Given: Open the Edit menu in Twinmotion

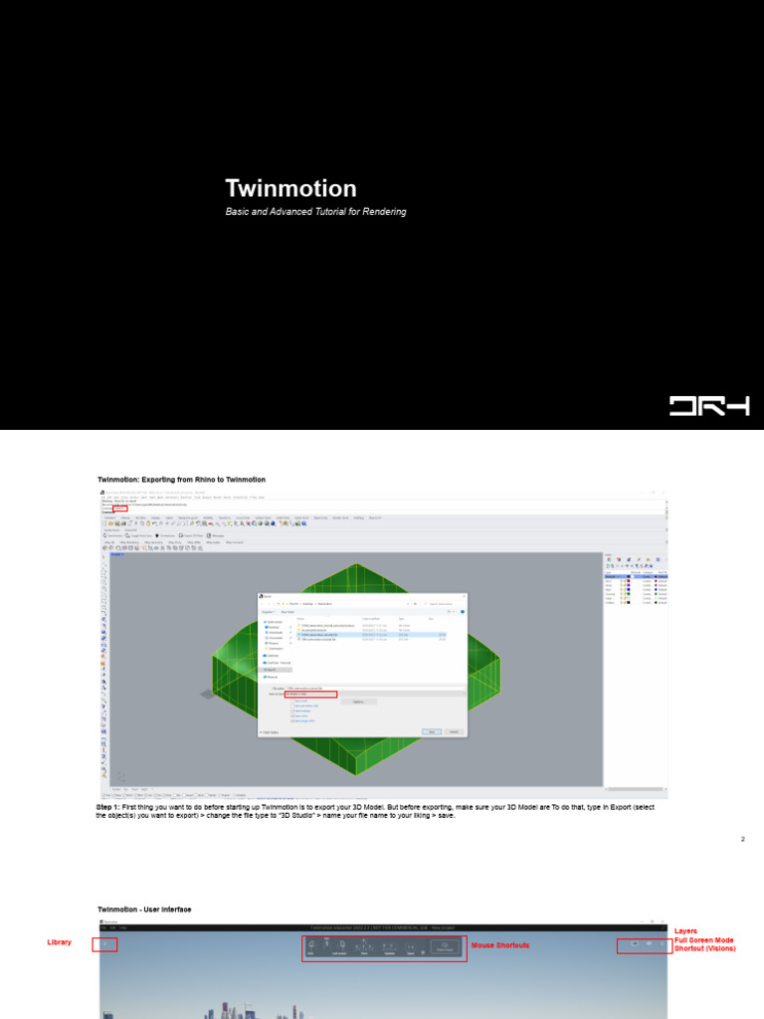Looking at the screenshot, I should tap(112, 927).
